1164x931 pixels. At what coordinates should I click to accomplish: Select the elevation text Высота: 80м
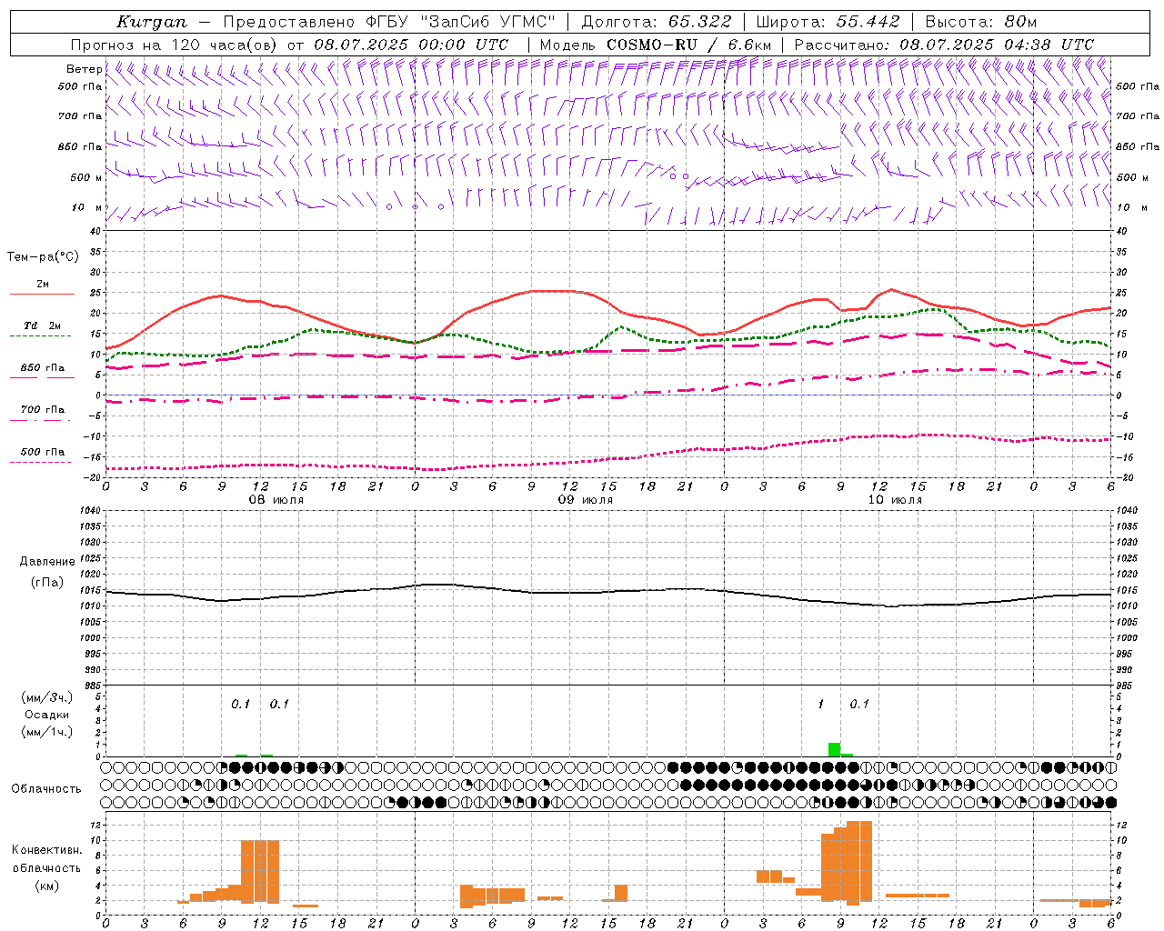coord(980,22)
